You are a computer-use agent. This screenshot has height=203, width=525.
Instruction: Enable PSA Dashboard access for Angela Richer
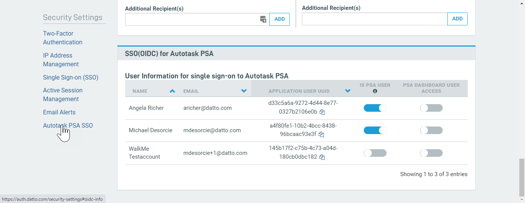click(431, 108)
